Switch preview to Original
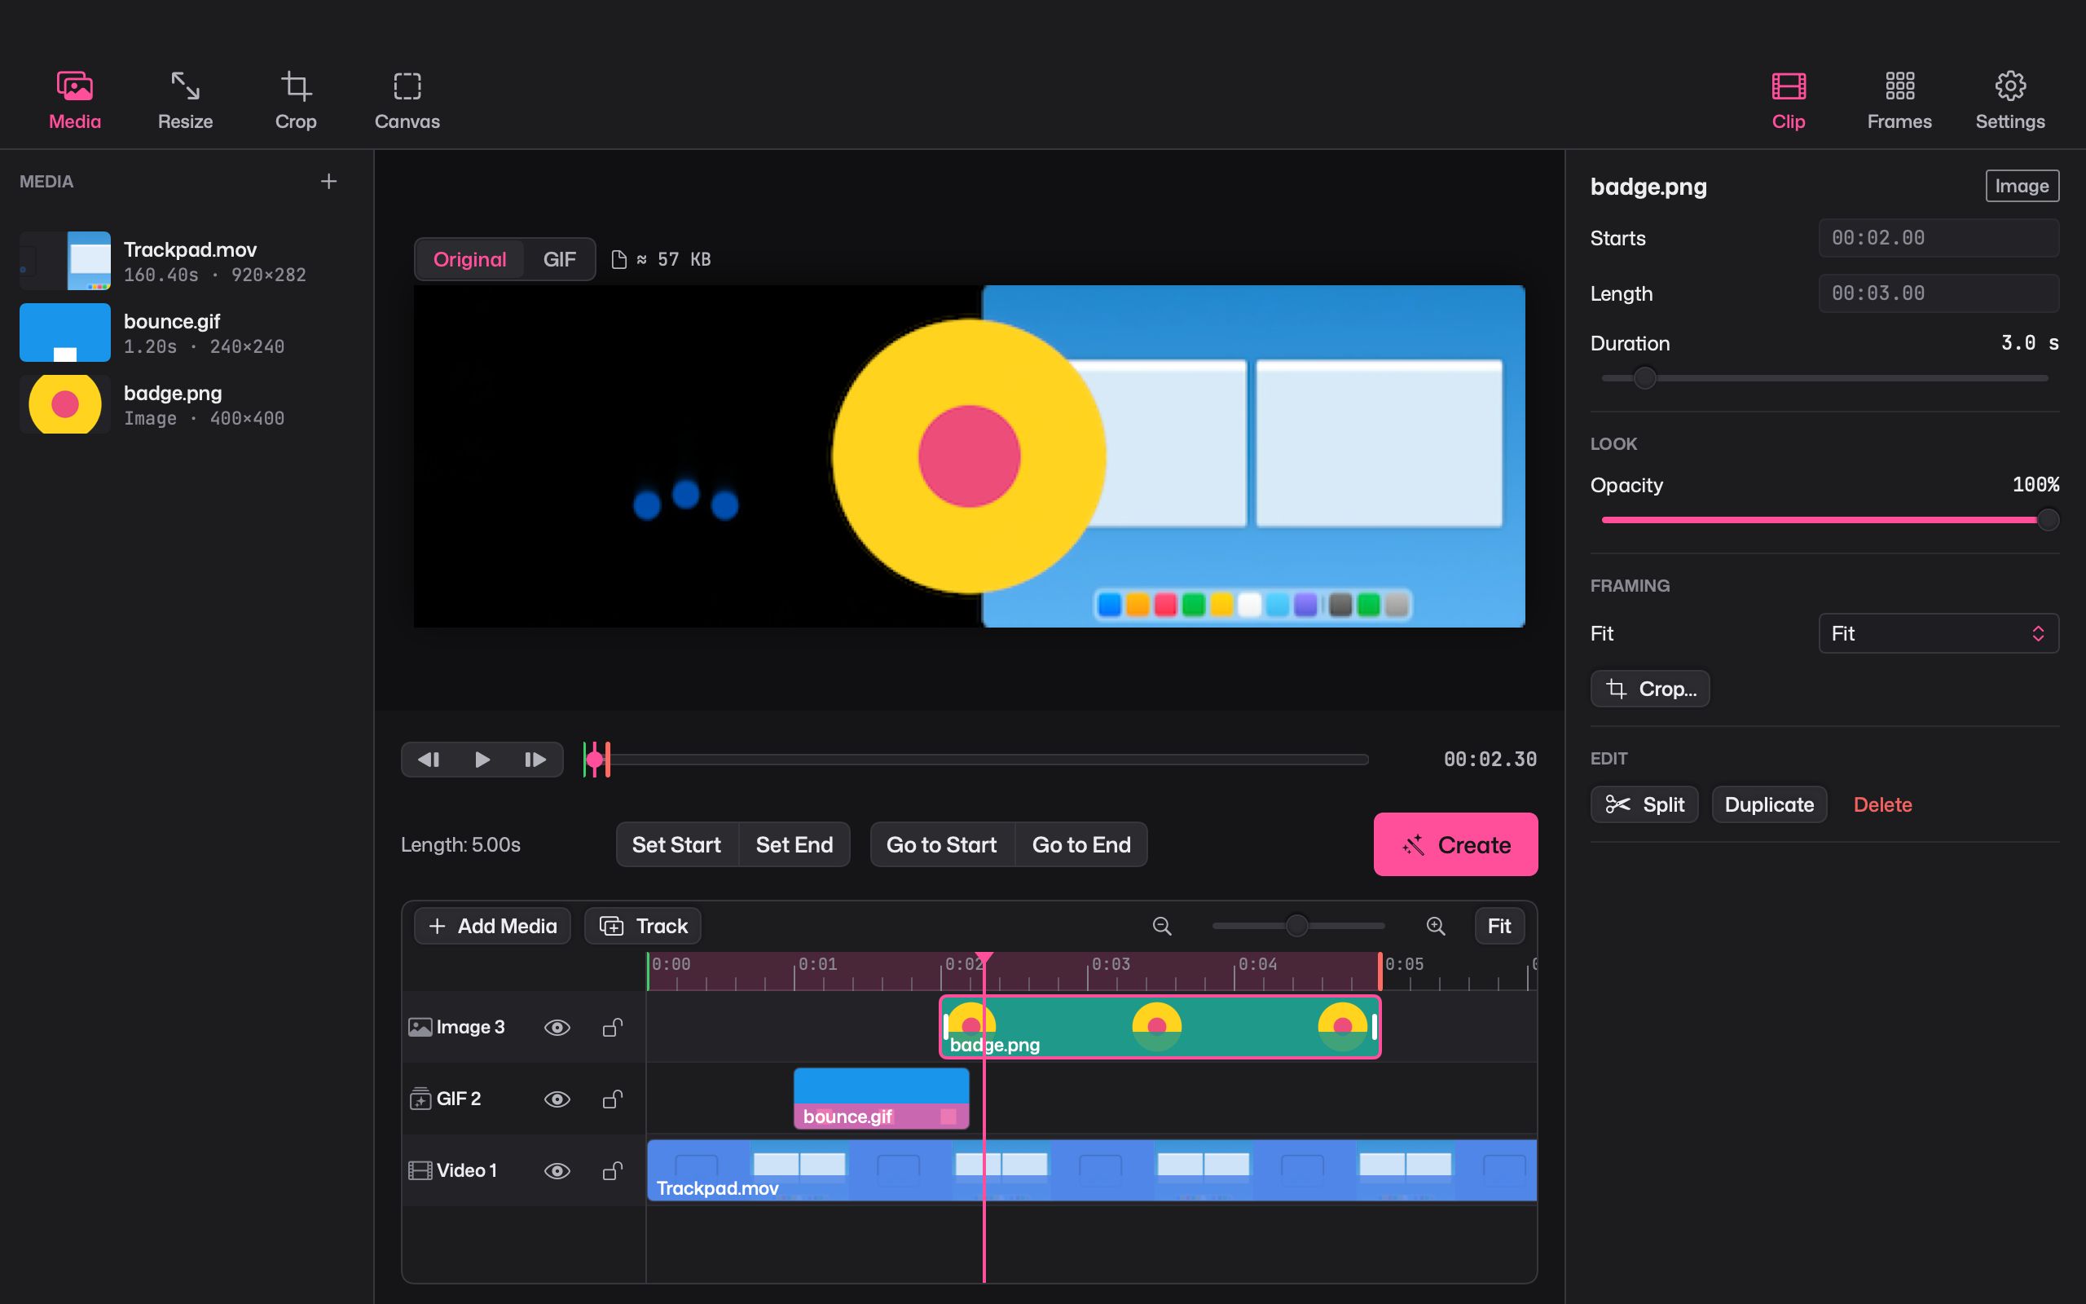 pyautogui.click(x=470, y=260)
